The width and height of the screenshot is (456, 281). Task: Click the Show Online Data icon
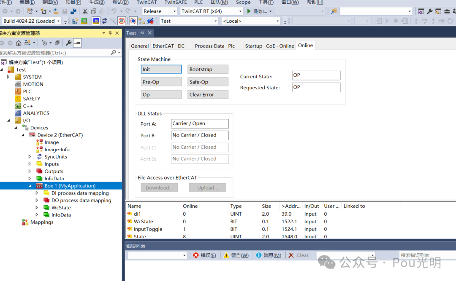coord(133,21)
